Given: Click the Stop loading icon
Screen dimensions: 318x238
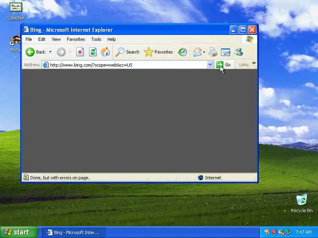Looking at the screenshot, I should click(80, 52).
